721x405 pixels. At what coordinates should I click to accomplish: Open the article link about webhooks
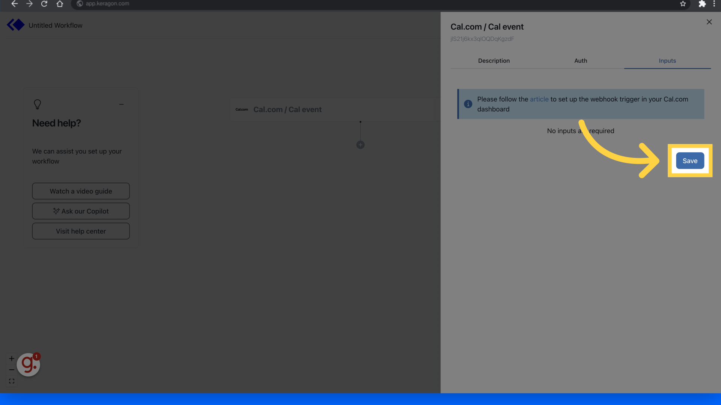pyautogui.click(x=539, y=99)
